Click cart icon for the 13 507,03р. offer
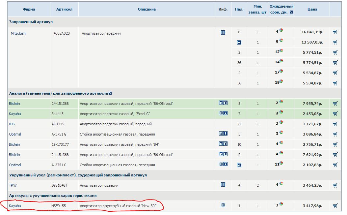The height and width of the screenshot is (215, 347). coord(335,42)
